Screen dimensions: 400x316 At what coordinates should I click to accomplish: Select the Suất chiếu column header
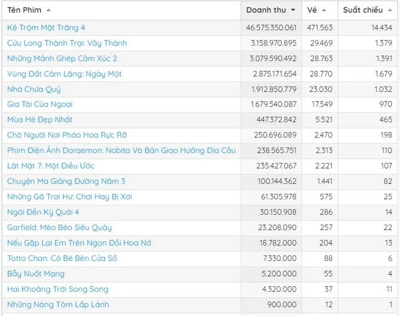point(363,10)
